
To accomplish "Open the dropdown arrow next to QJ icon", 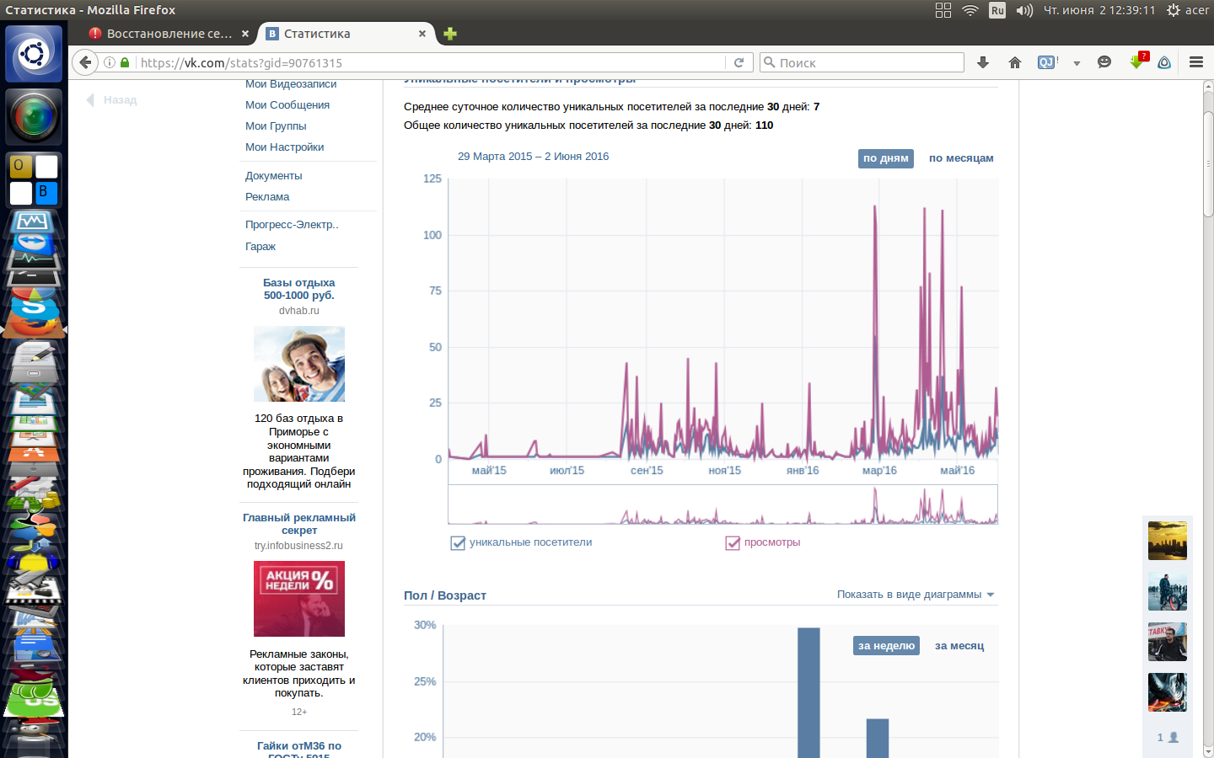I will (1077, 63).
